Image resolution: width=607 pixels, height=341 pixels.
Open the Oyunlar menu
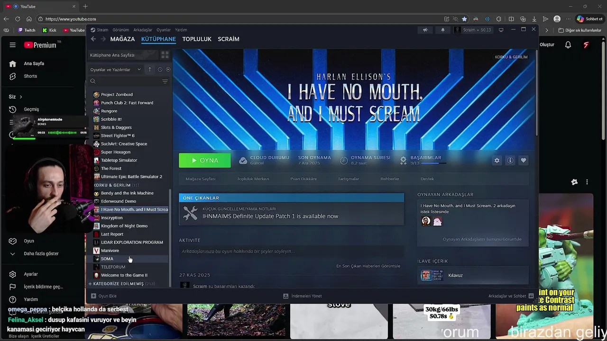tap(164, 30)
